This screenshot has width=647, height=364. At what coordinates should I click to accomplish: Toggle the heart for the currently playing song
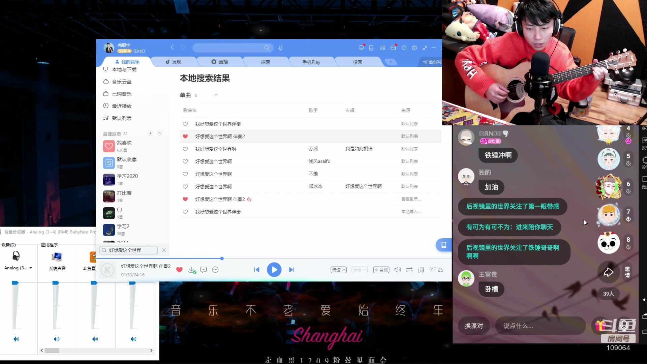(179, 270)
